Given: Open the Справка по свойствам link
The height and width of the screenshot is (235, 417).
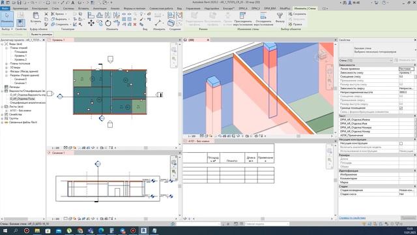Looking at the screenshot, I should [x=352, y=218].
